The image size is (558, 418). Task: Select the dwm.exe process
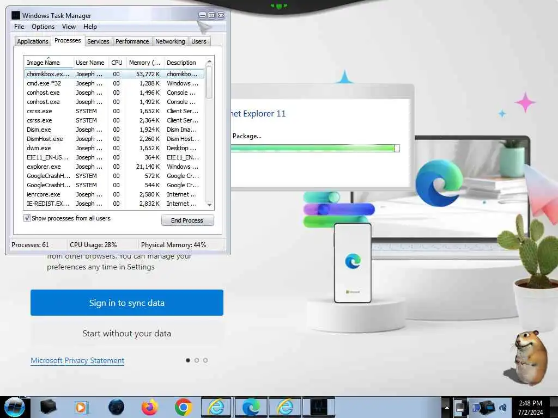(114, 148)
